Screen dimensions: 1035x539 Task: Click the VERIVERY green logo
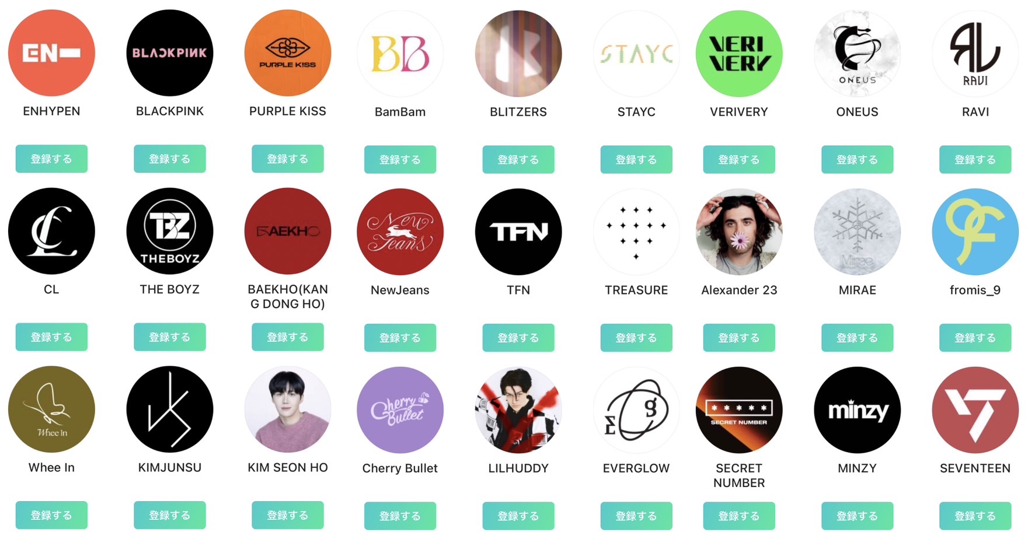[739, 54]
